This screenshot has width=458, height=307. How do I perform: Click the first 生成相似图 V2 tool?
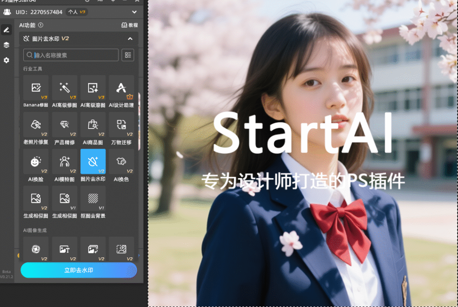(36, 199)
